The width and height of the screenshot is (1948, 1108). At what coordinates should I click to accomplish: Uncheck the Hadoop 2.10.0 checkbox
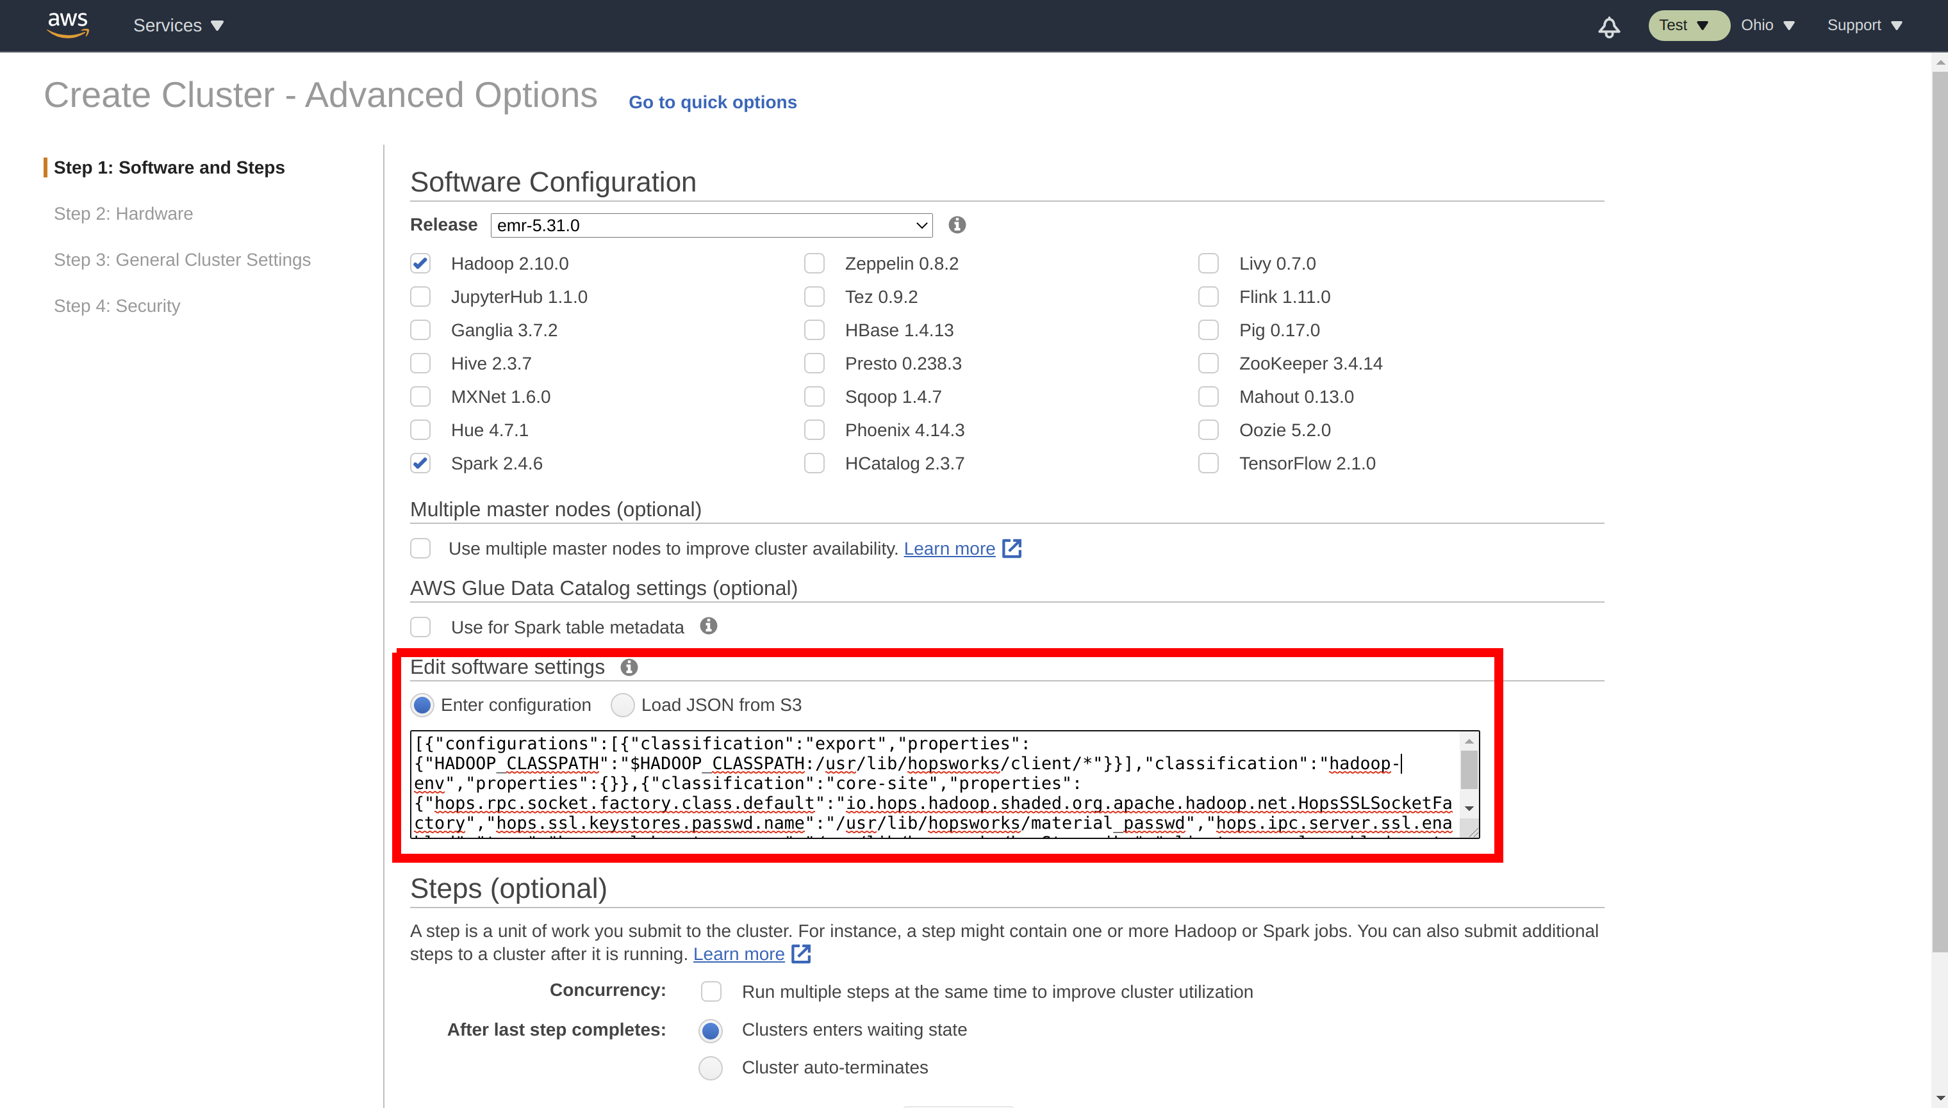420,263
